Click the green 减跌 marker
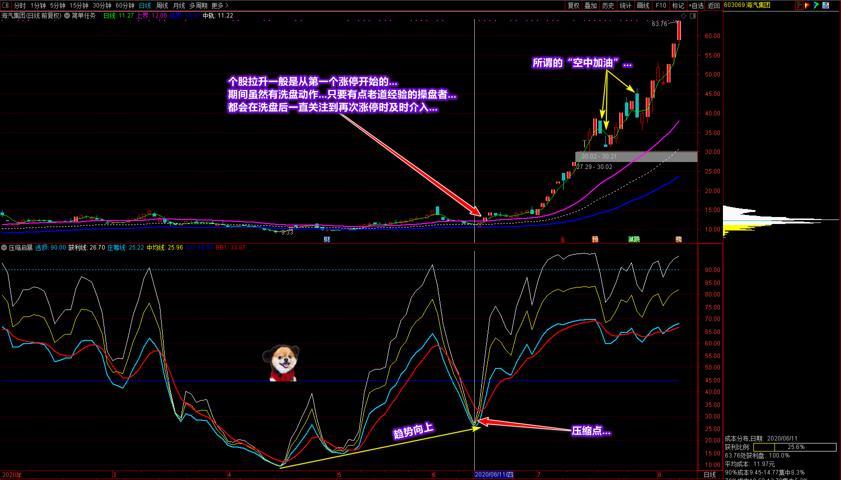841x480 pixels. (634, 239)
